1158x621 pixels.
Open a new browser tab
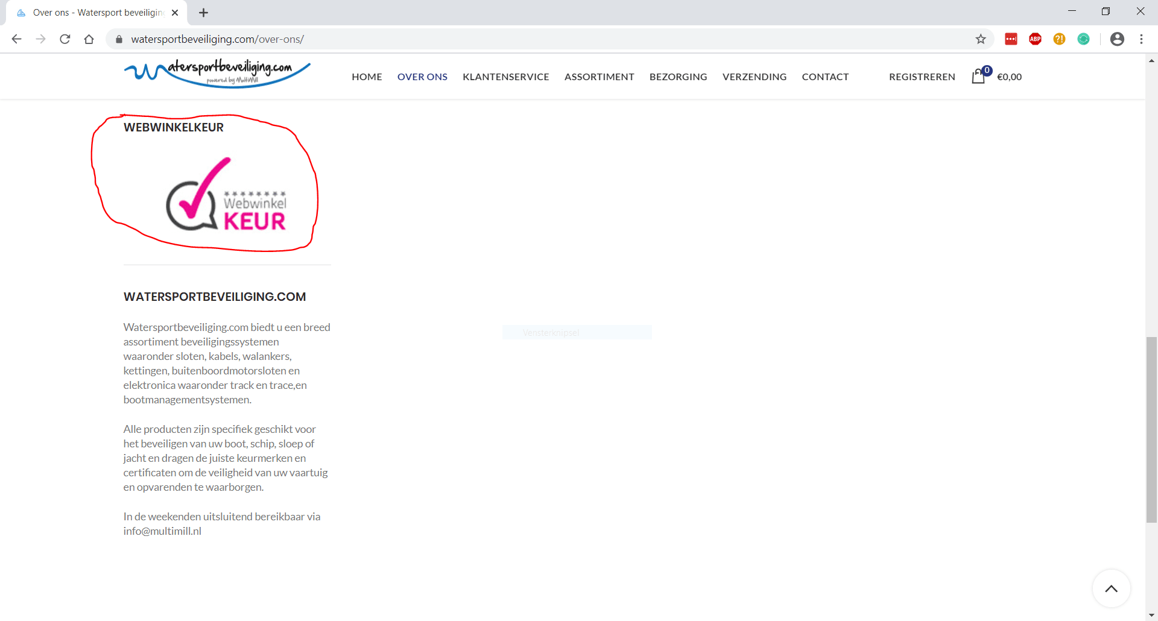tap(204, 13)
